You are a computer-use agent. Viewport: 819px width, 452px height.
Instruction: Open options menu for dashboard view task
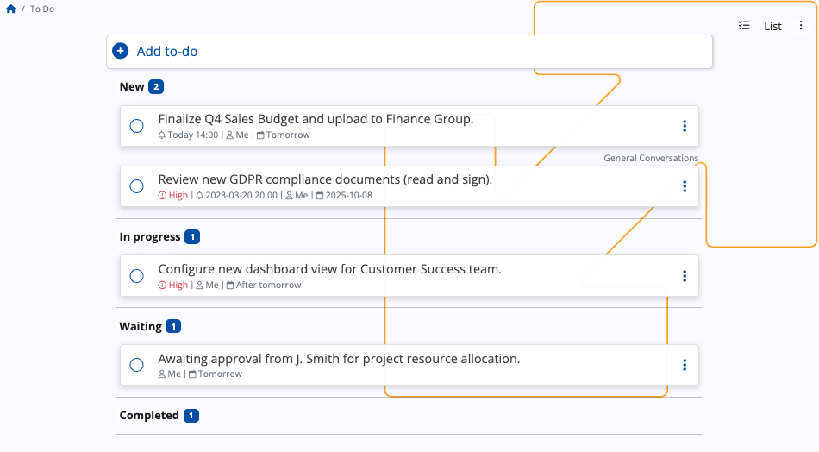pyautogui.click(x=685, y=276)
